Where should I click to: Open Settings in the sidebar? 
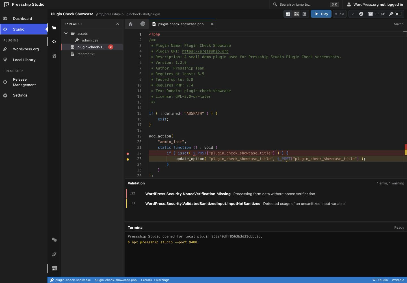point(24,95)
